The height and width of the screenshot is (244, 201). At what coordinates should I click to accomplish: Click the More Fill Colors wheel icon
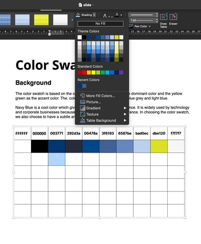click(83, 96)
